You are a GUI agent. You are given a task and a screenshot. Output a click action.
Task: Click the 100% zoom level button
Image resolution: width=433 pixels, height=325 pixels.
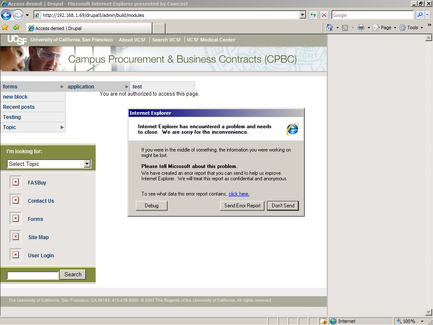click(406, 321)
